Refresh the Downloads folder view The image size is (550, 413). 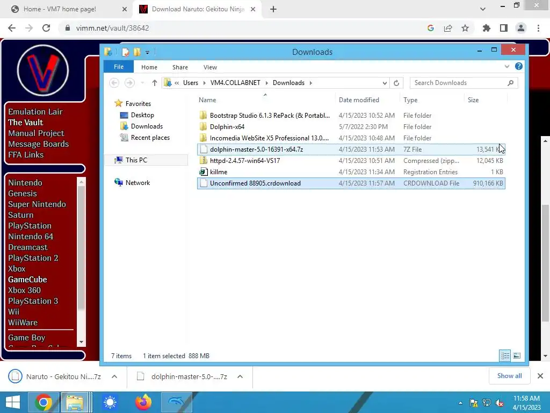pyautogui.click(x=396, y=83)
